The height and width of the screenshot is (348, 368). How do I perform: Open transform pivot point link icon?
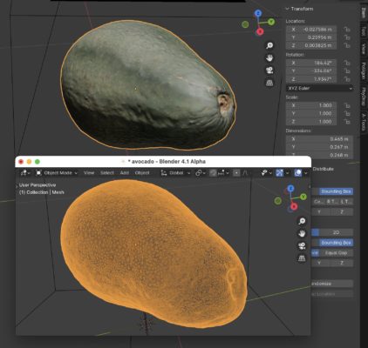tap(201, 173)
